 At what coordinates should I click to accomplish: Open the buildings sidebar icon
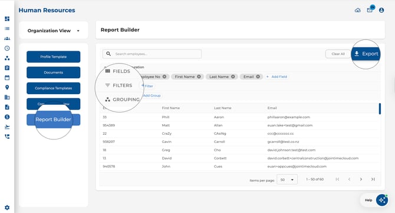point(7,97)
